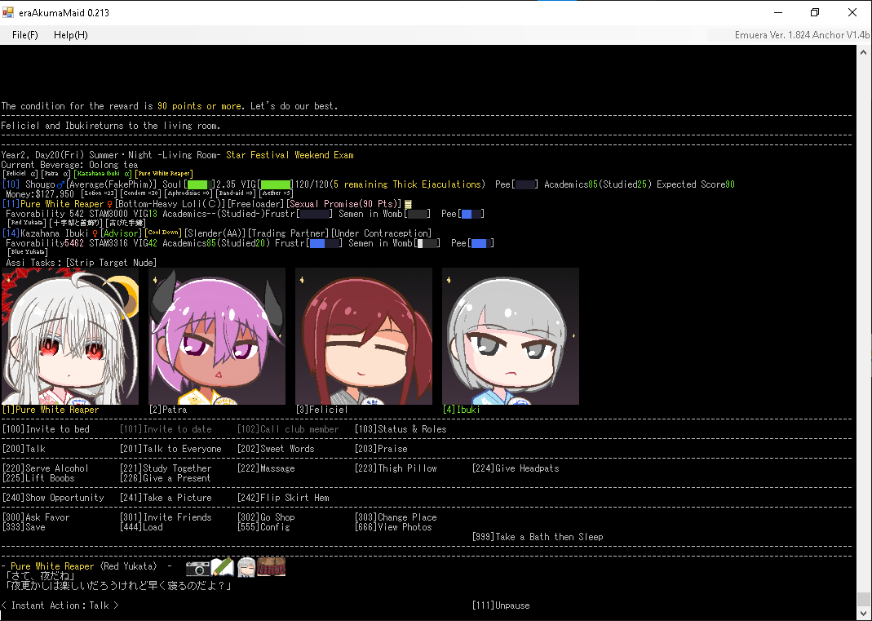Select the Ibuki character portrait
The height and width of the screenshot is (621, 872).
(511, 336)
